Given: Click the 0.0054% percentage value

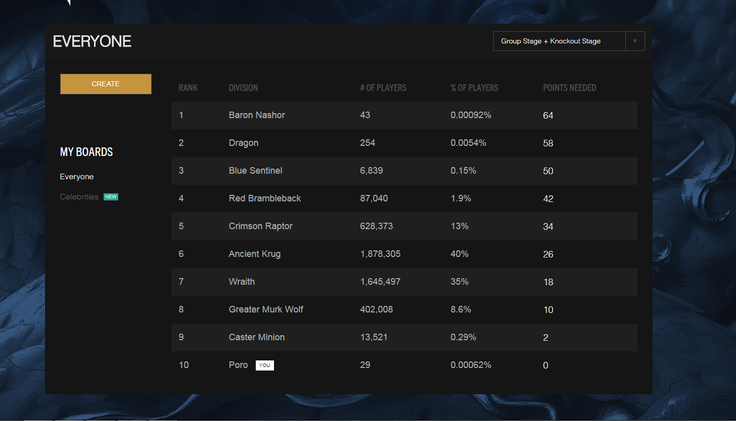Looking at the screenshot, I should point(468,143).
